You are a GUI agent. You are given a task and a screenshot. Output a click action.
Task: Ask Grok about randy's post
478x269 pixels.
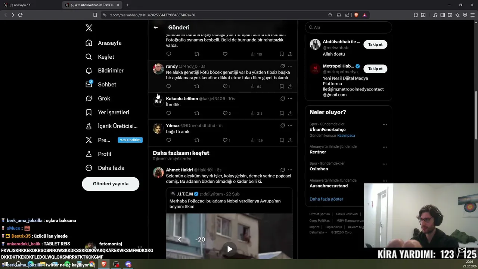coord(283,66)
